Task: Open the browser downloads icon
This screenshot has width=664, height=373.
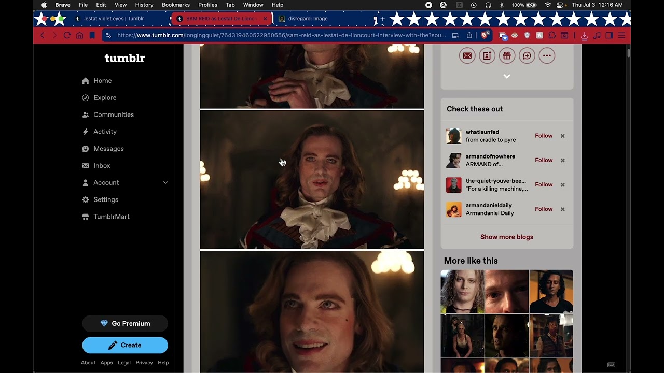Action: tap(584, 35)
